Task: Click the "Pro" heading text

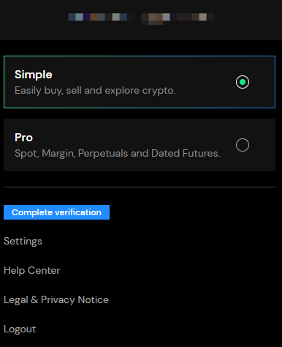Action: pyautogui.click(x=23, y=138)
